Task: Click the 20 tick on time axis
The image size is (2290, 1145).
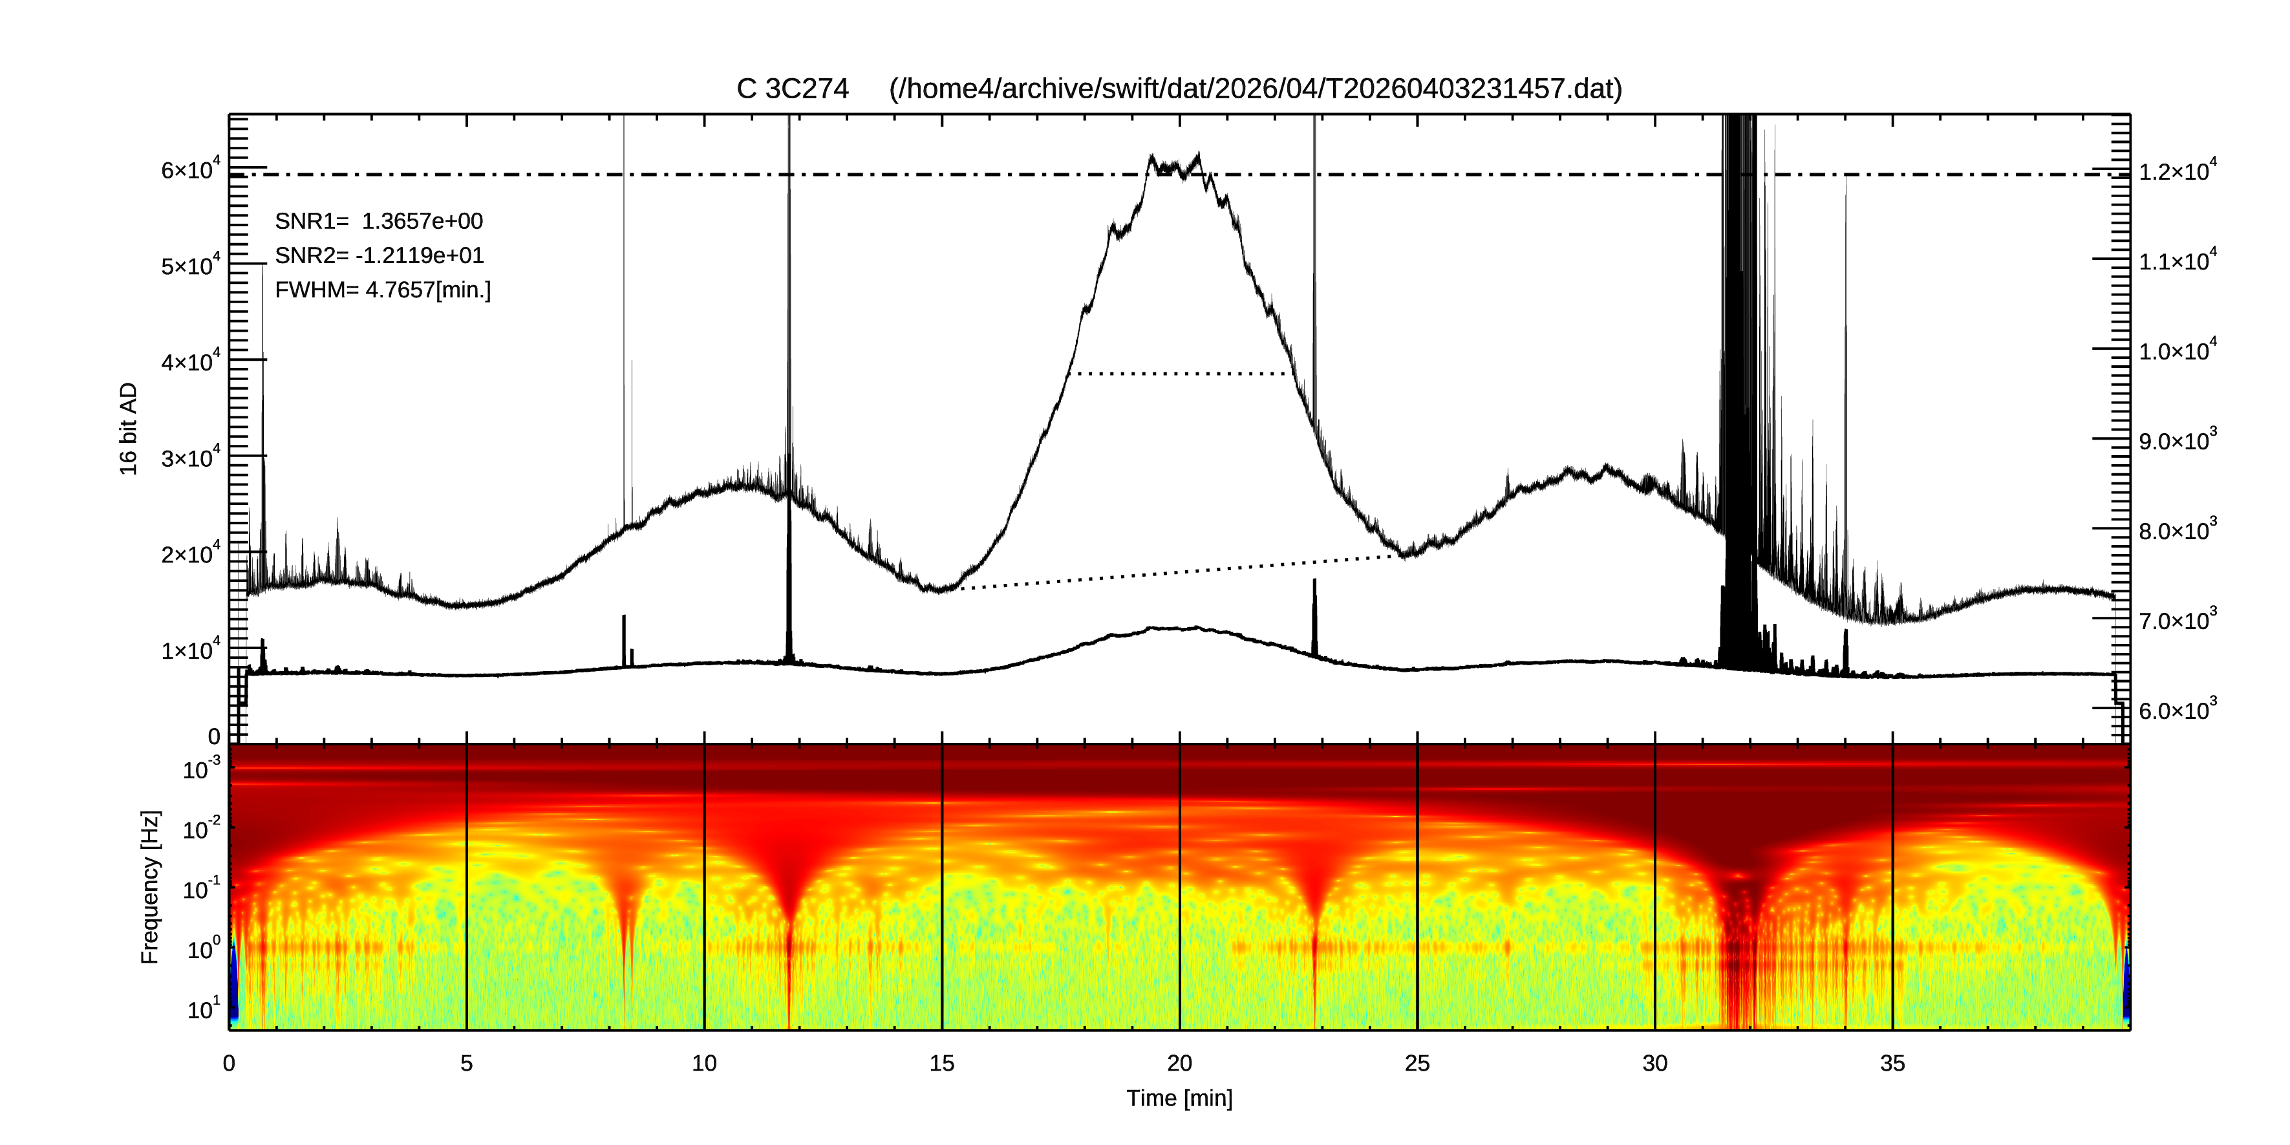Action: click(x=1179, y=1063)
